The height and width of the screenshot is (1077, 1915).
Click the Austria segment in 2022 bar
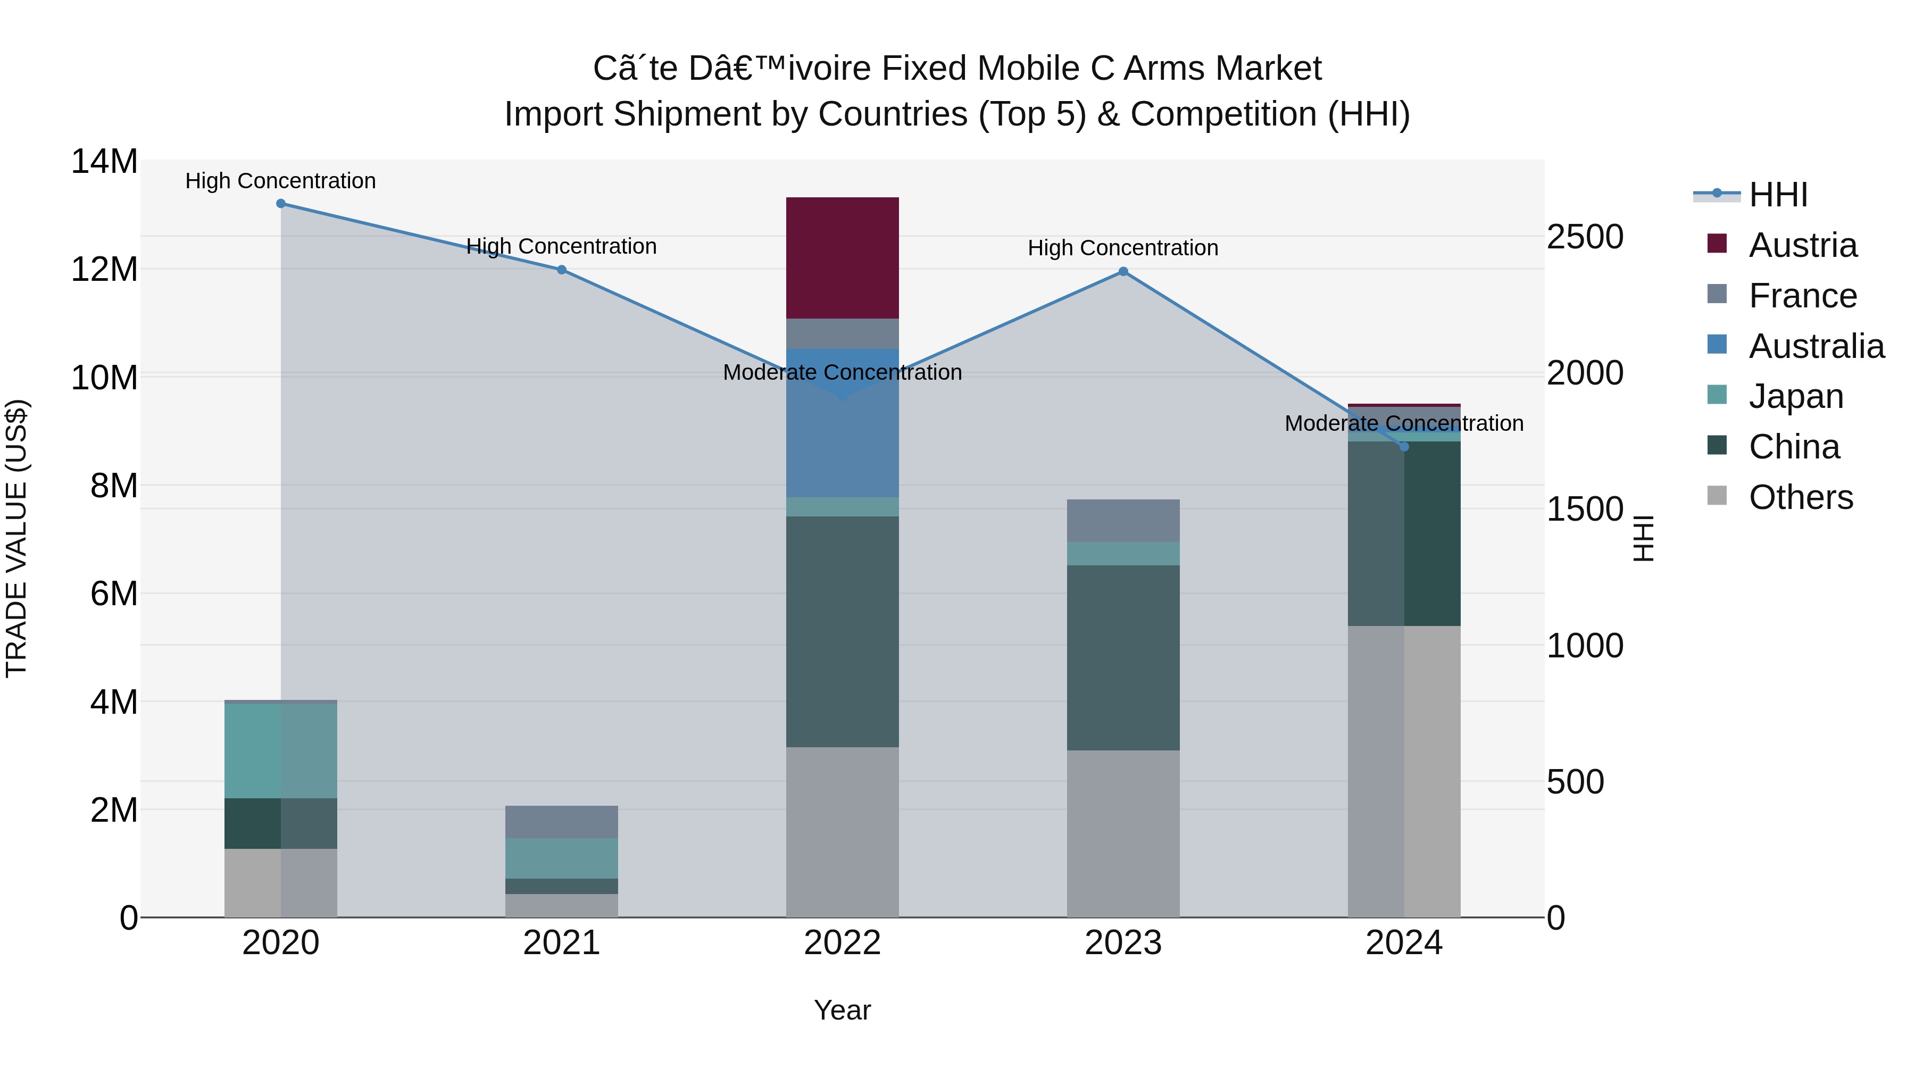(842, 258)
